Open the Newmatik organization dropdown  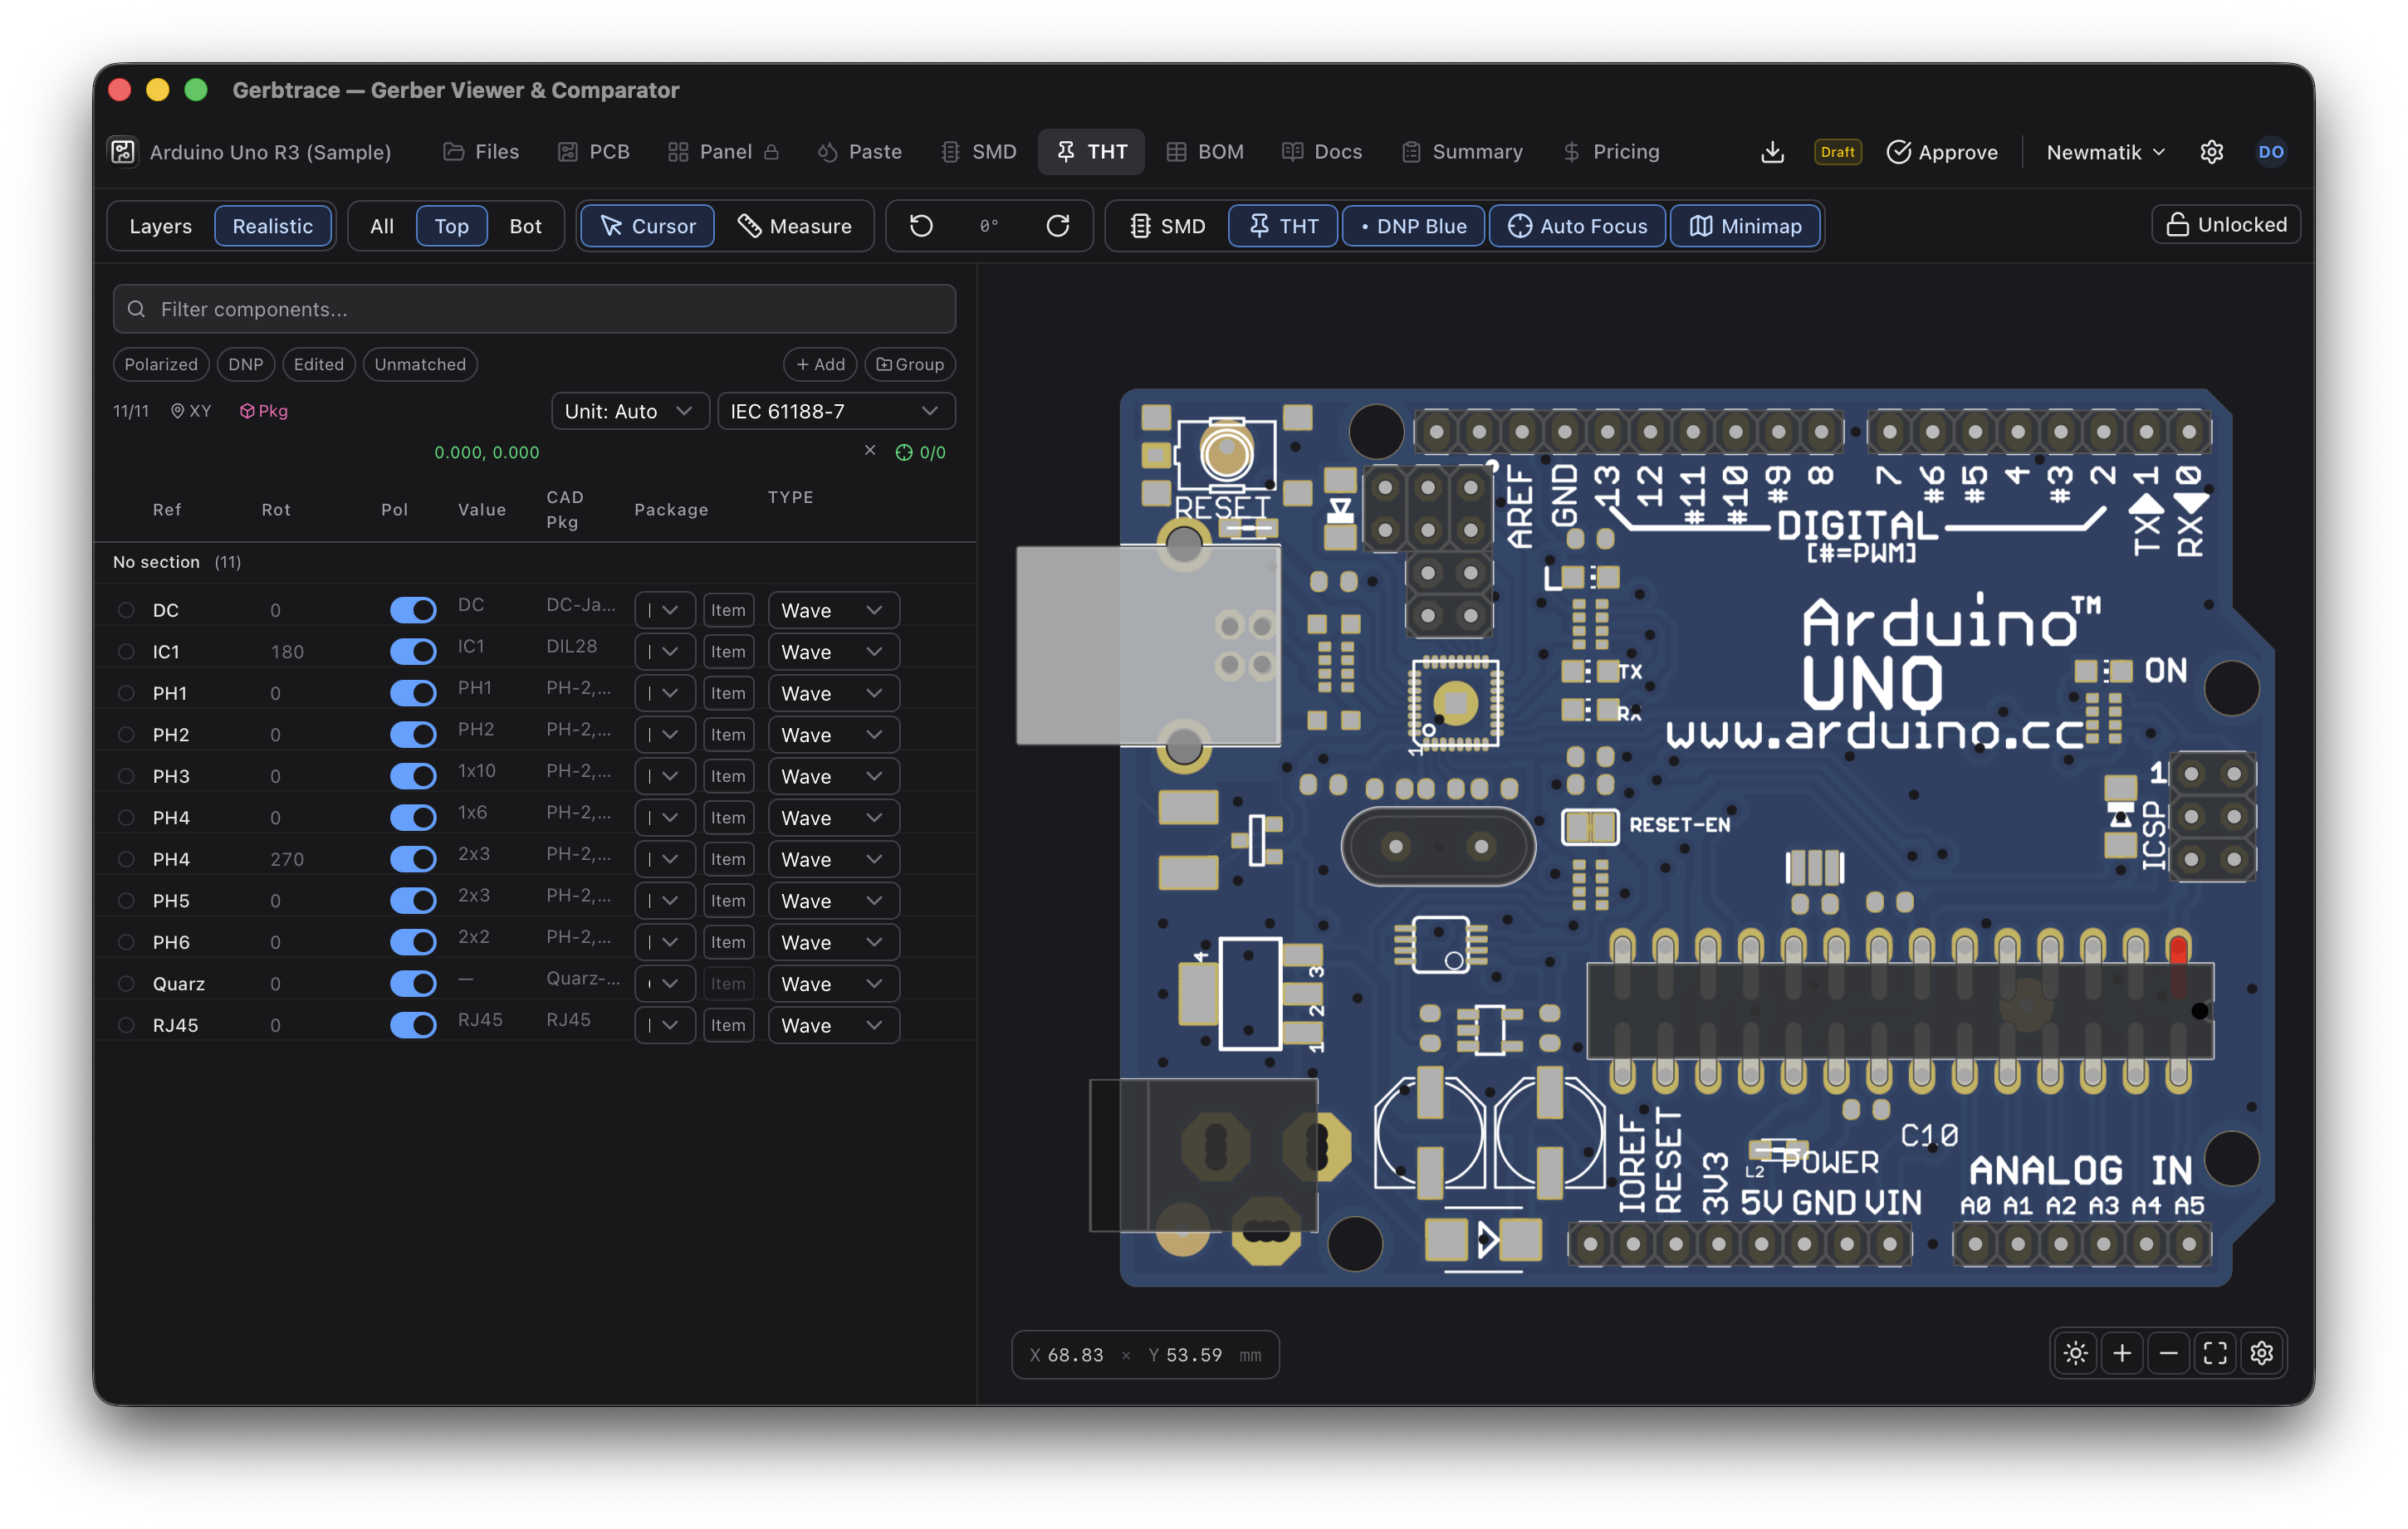(2105, 152)
